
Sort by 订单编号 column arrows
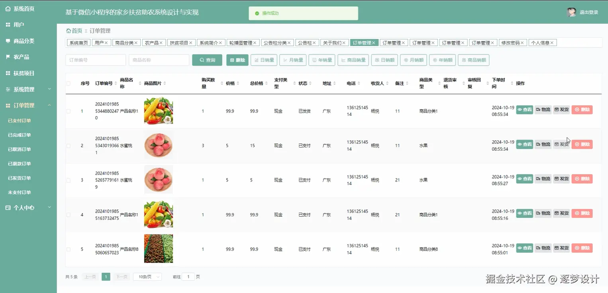coord(116,83)
